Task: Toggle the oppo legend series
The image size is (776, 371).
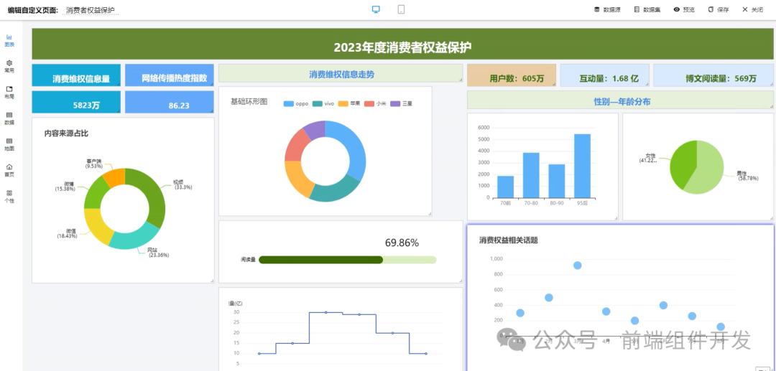Action: [296, 104]
